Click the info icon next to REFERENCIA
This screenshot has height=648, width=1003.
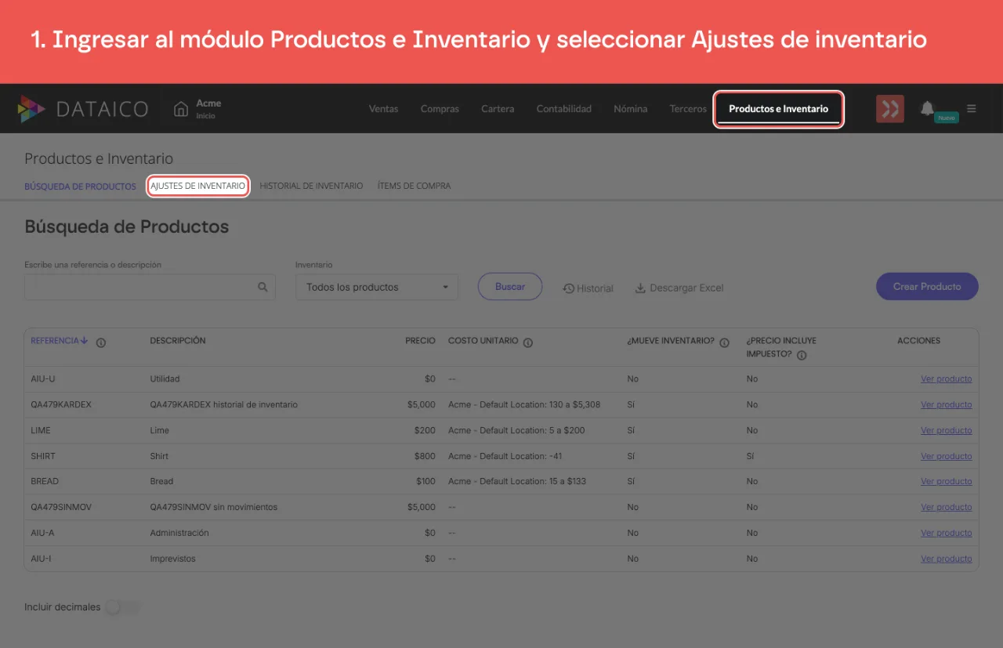coord(101,342)
